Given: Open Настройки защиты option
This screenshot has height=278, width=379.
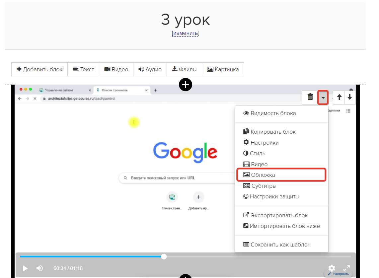Looking at the screenshot, I should point(281,197).
